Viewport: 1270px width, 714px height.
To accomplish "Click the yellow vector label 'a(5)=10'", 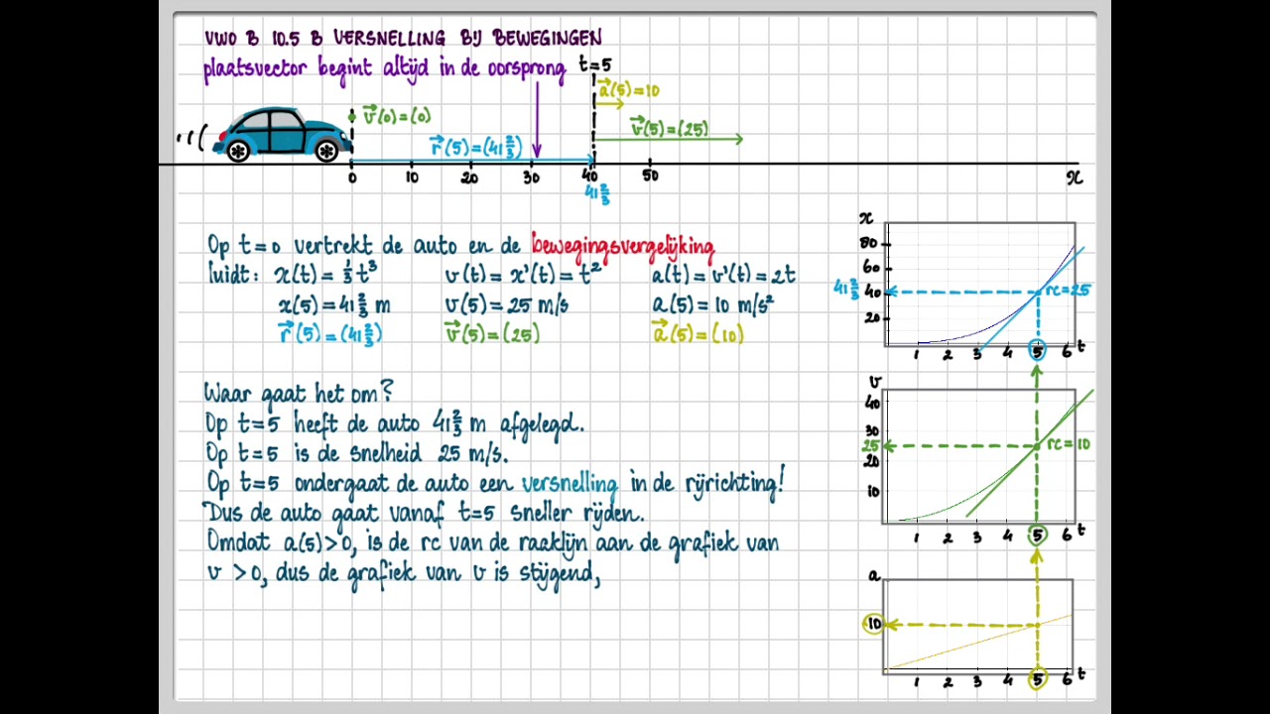I will [628, 90].
